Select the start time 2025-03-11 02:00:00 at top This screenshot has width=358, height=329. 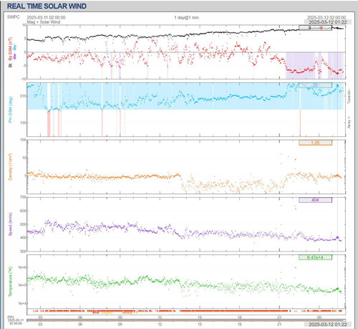46,17
